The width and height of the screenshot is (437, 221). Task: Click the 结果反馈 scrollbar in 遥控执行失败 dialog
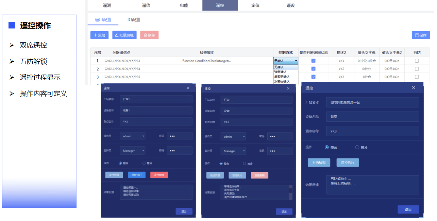click(x=290, y=192)
